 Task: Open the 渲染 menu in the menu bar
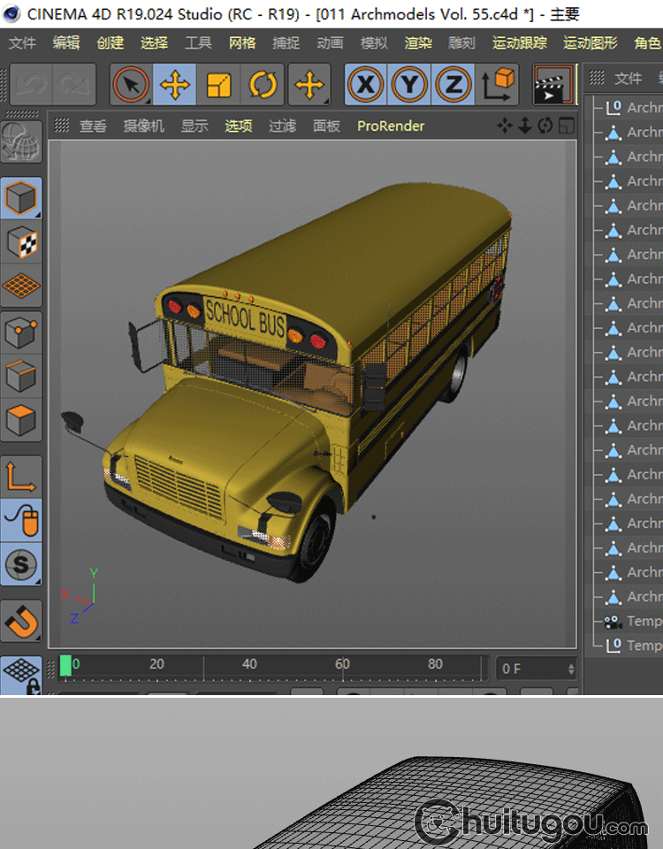pyautogui.click(x=418, y=42)
